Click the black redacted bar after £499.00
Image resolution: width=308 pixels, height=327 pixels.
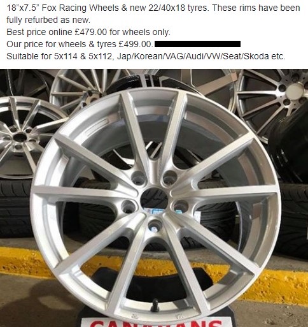click(198, 44)
